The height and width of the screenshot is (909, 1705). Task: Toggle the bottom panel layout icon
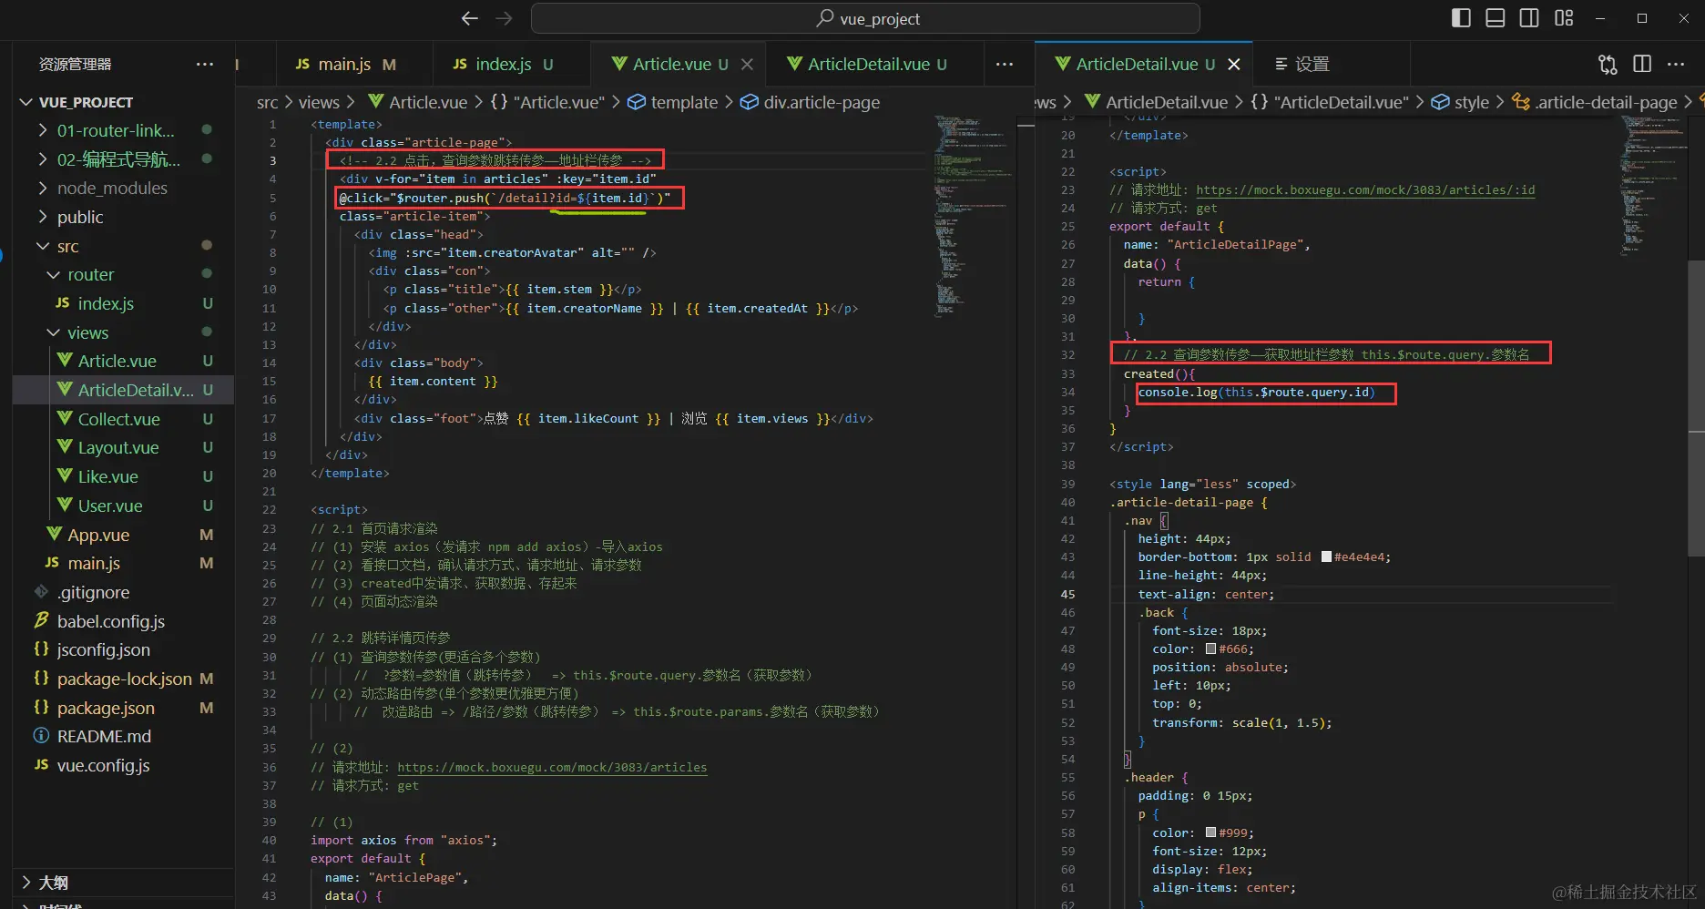click(x=1496, y=18)
